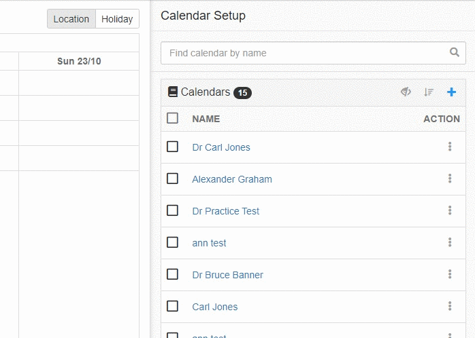Image resolution: width=475 pixels, height=338 pixels.
Task: Click the sort calendars icon
Action: coord(429,92)
